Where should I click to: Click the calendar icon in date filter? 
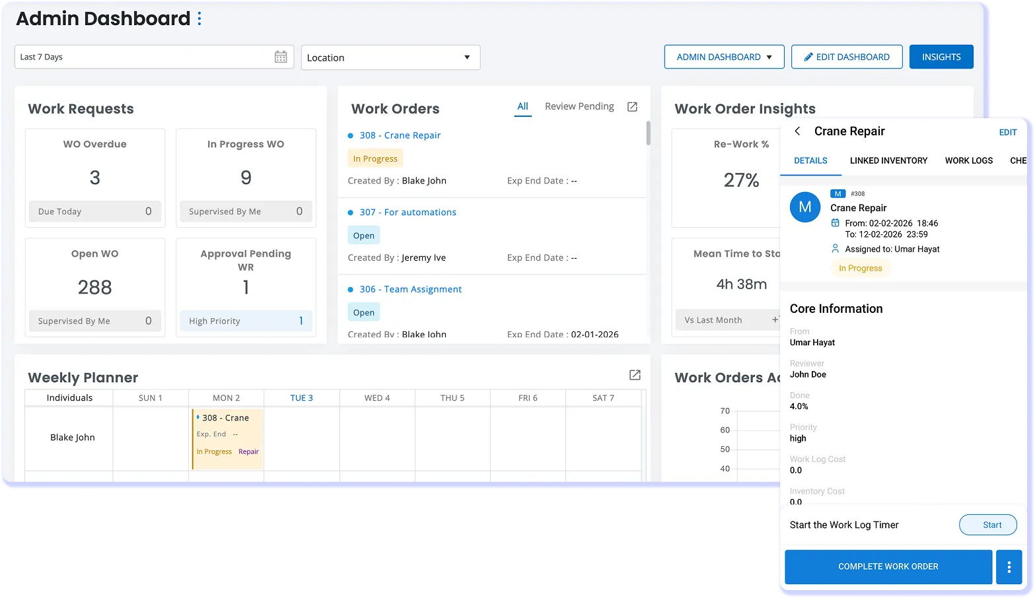(281, 57)
